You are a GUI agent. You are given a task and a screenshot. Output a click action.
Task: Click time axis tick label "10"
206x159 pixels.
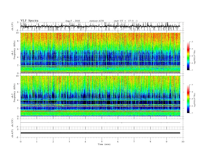tap(183, 142)
